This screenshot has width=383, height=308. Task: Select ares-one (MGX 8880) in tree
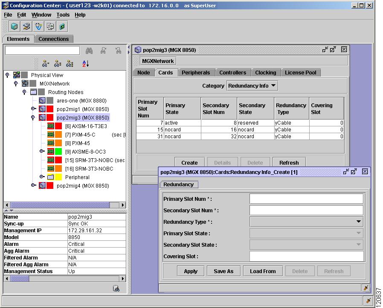81,101
